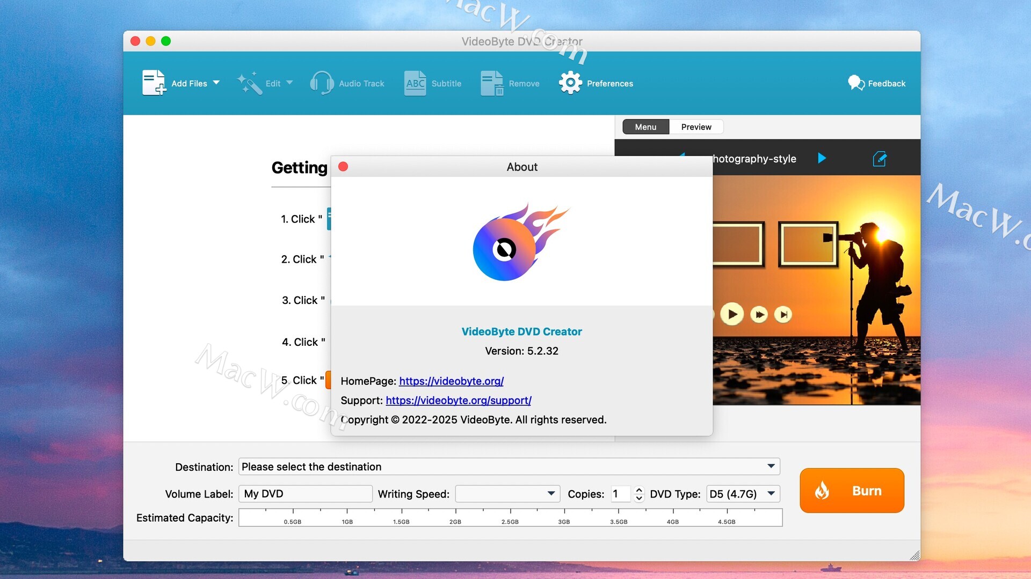Screen dimensions: 1031x579
Task: Go to next menu template arrow
Action: tap(822, 158)
